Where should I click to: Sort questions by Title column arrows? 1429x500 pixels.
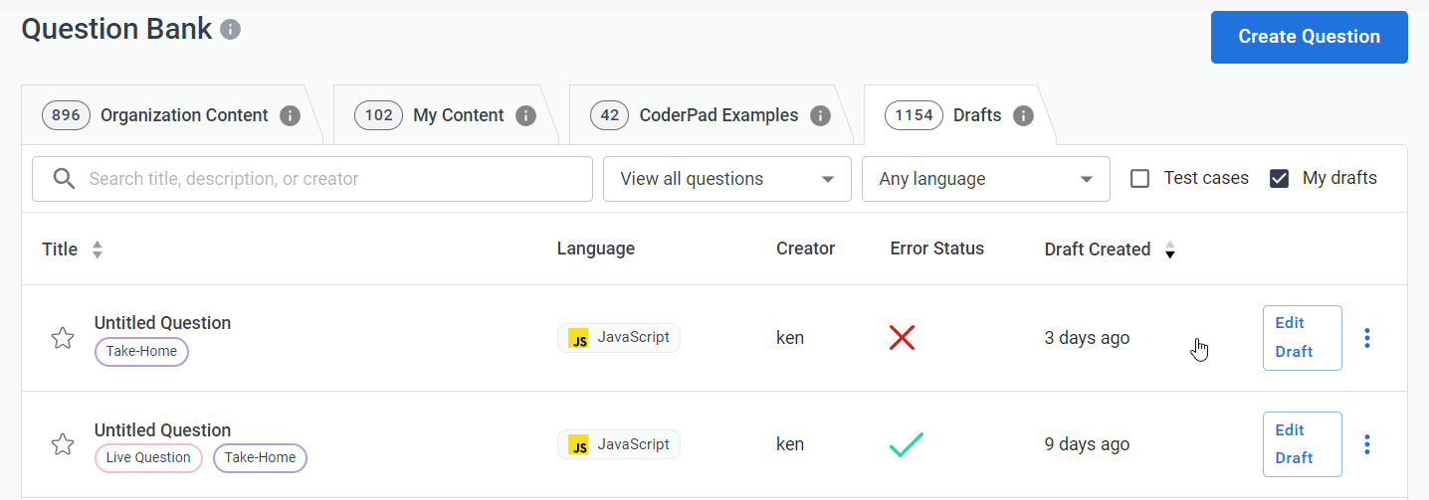(x=98, y=250)
